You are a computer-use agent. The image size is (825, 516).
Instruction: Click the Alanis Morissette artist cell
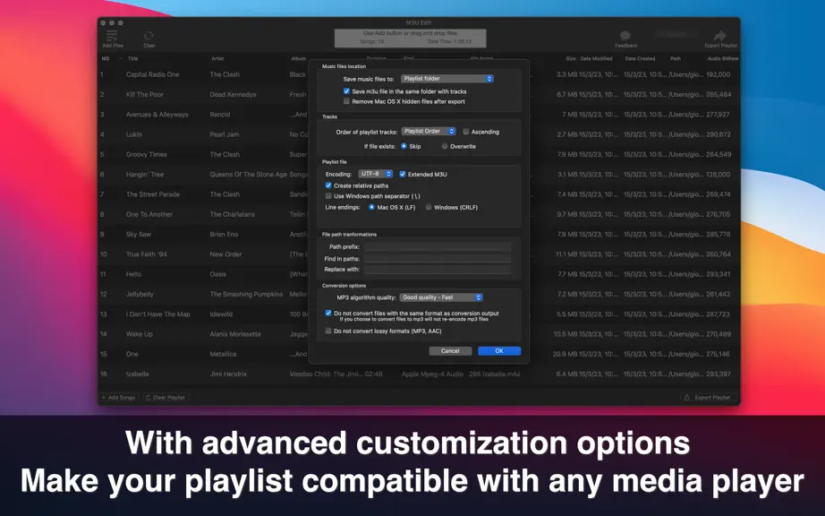click(235, 334)
